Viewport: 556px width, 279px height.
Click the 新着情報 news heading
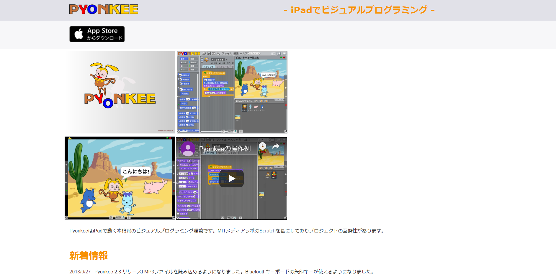coord(89,255)
